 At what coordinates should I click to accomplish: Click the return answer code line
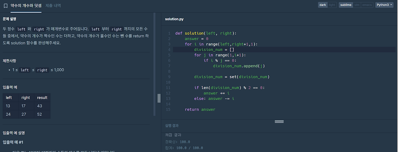click(200, 110)
